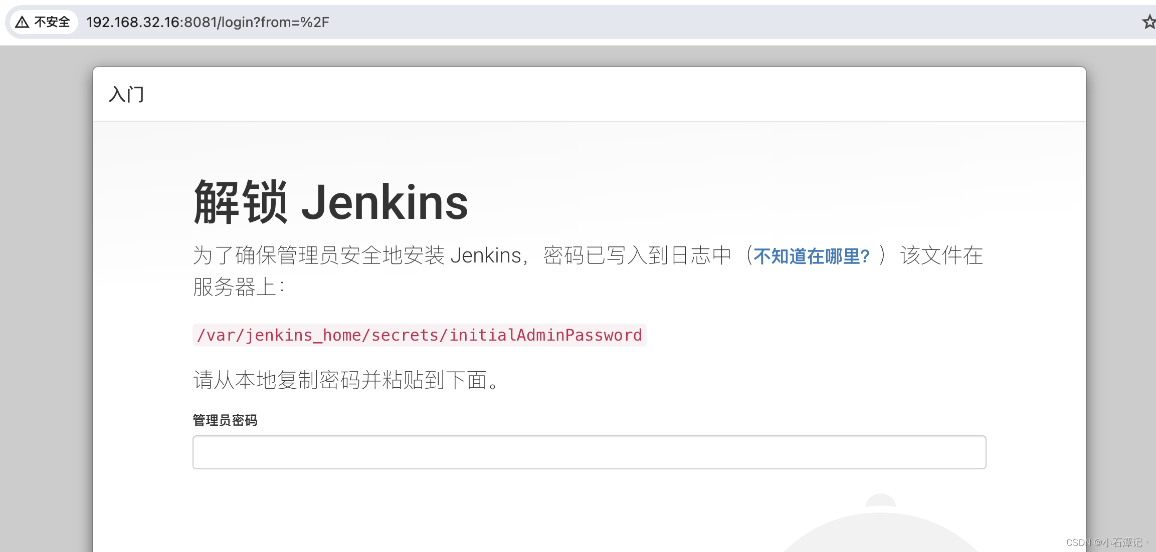Click the 不安全 security warning badge

(x=43, y=22)
